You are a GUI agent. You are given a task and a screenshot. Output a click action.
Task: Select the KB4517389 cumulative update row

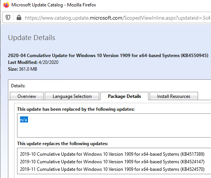[112, 154]
